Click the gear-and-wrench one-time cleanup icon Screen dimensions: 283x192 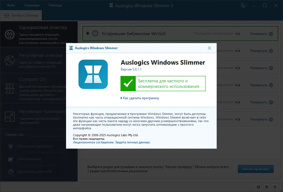(10, 35)
